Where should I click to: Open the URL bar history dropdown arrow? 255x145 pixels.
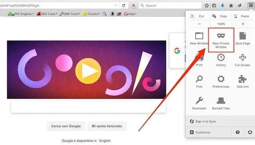pos(115,6)
